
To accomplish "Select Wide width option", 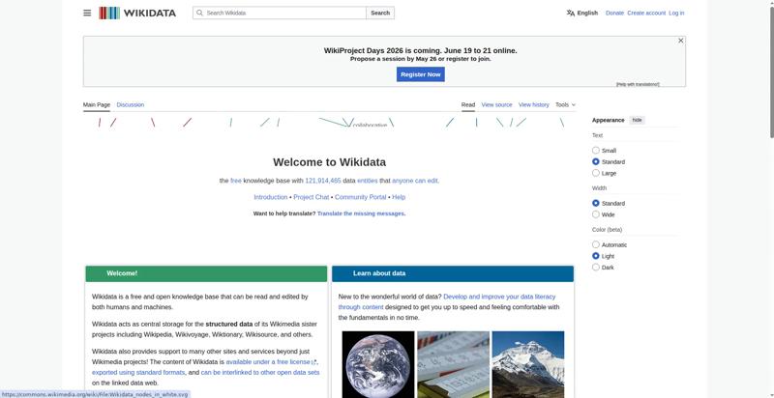I will (x=596, y=214).
